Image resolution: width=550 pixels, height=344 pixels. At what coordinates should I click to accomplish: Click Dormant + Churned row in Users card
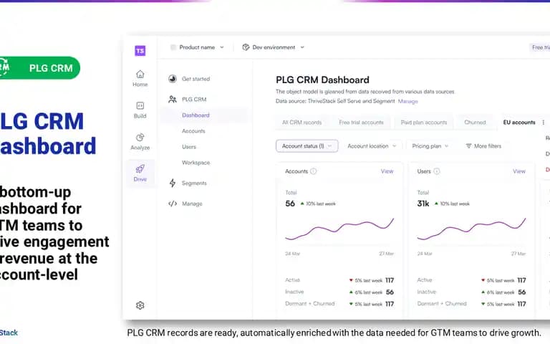pyautogui.click(x=471, y=304)
